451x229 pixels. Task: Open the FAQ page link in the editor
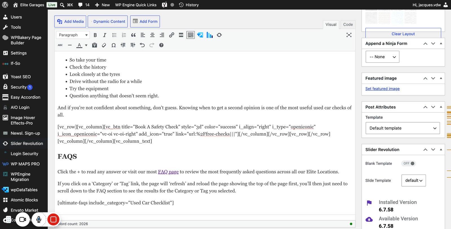pos(168,172)
